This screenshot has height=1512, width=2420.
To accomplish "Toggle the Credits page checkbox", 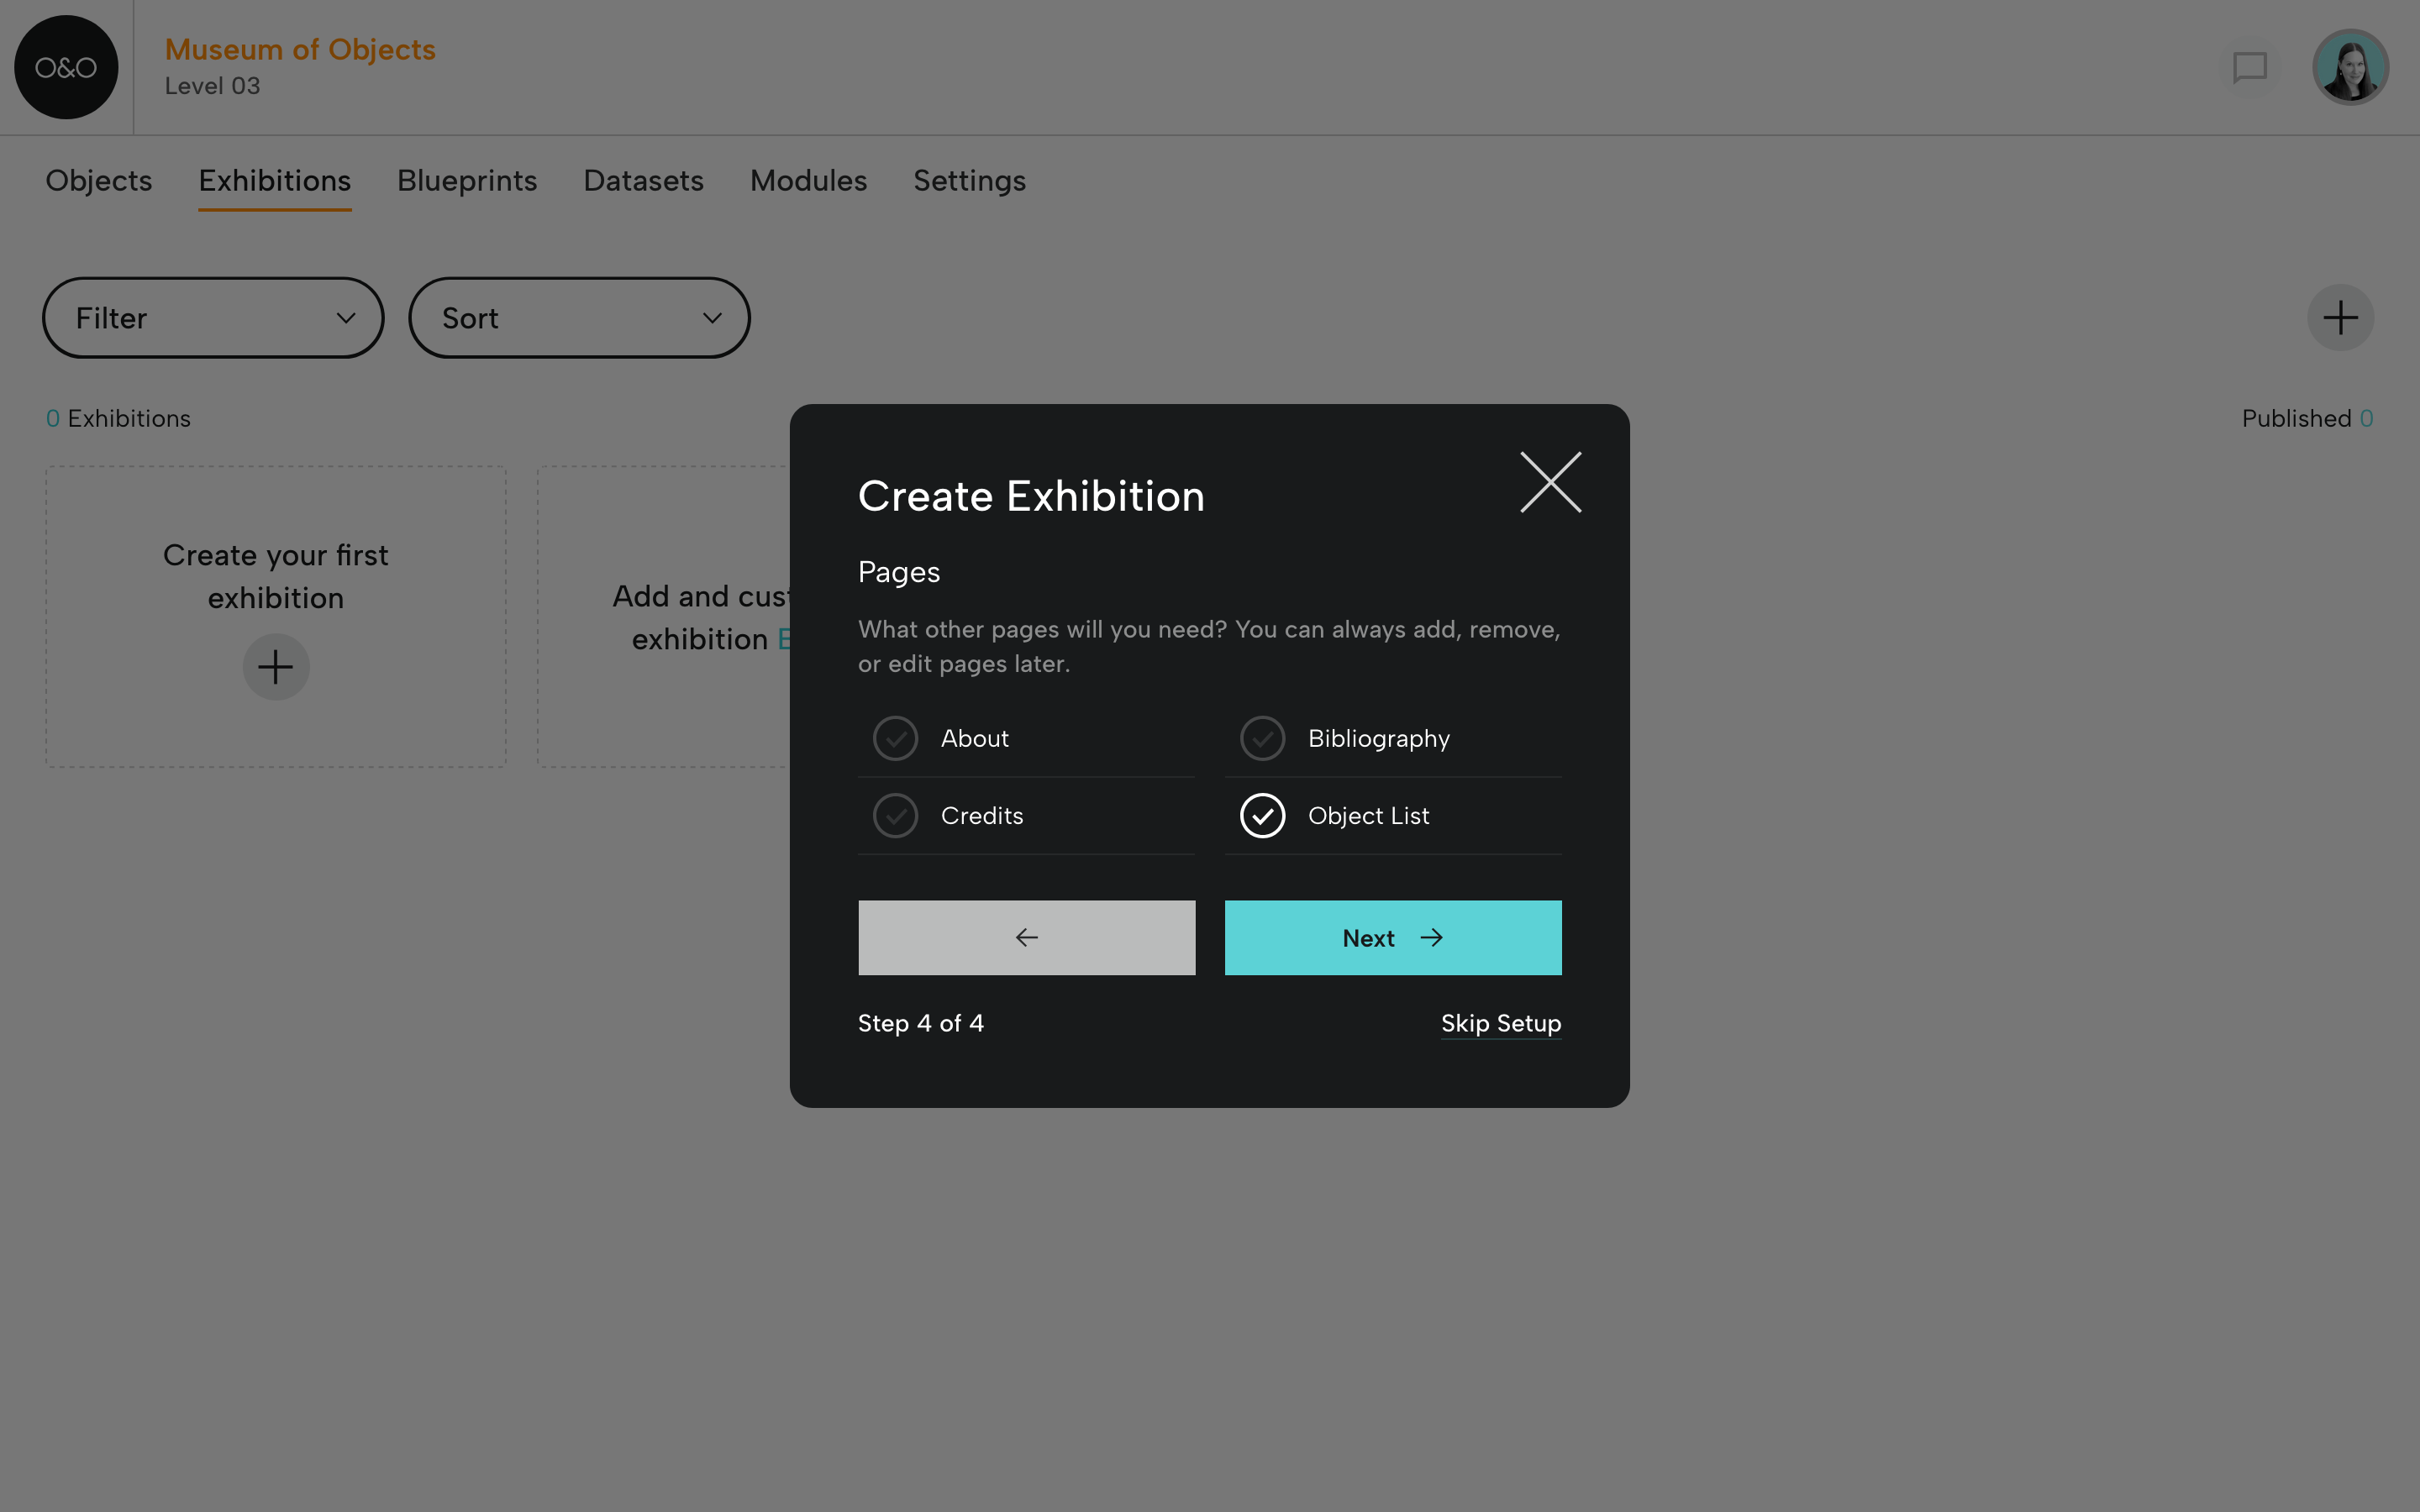I will (895, 816).
